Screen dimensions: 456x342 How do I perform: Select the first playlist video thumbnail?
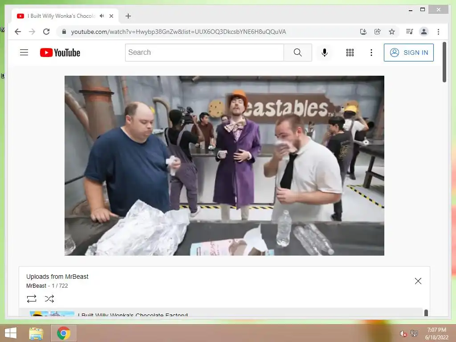point(52,313)
